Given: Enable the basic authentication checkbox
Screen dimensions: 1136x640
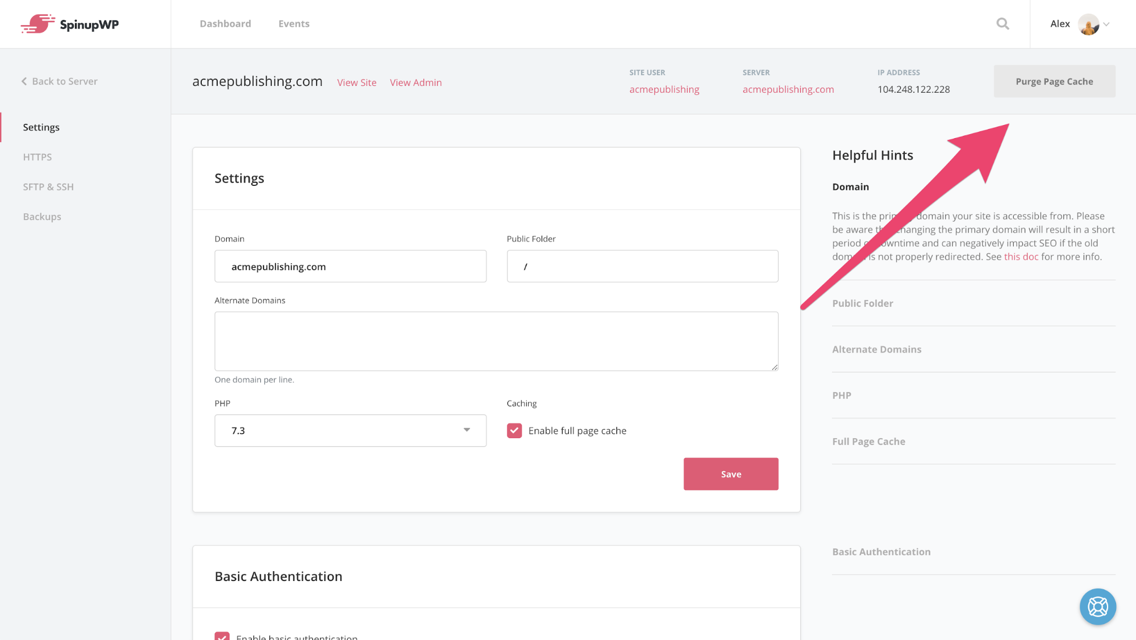Looking at the screenshot, I should coord(222,636).
